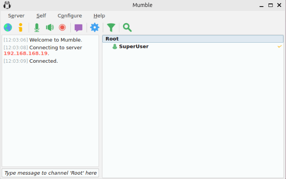Click SuperUser's green user icon
Screen dimensions: 286x179
click(x=115, y=47)
